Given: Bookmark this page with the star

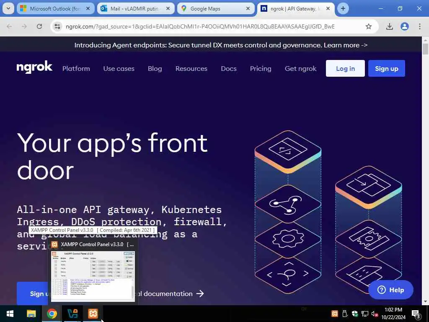Looking at the screenshot, I should tap(369, 26).
